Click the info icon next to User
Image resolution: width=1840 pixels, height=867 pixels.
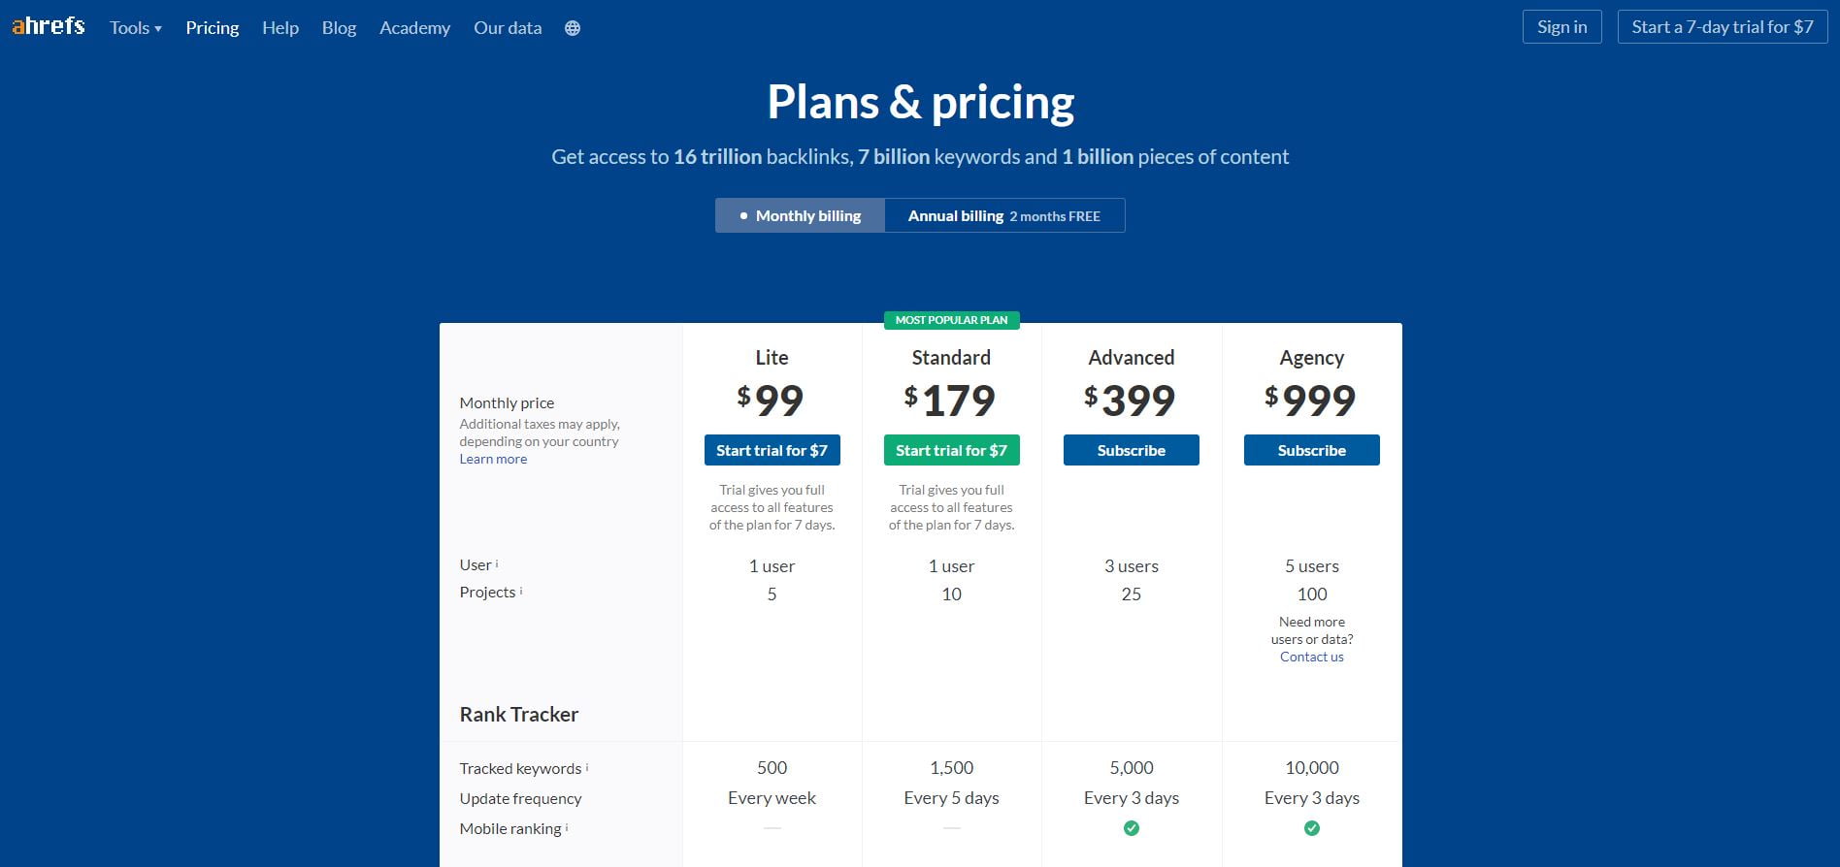tap(497, 563)
